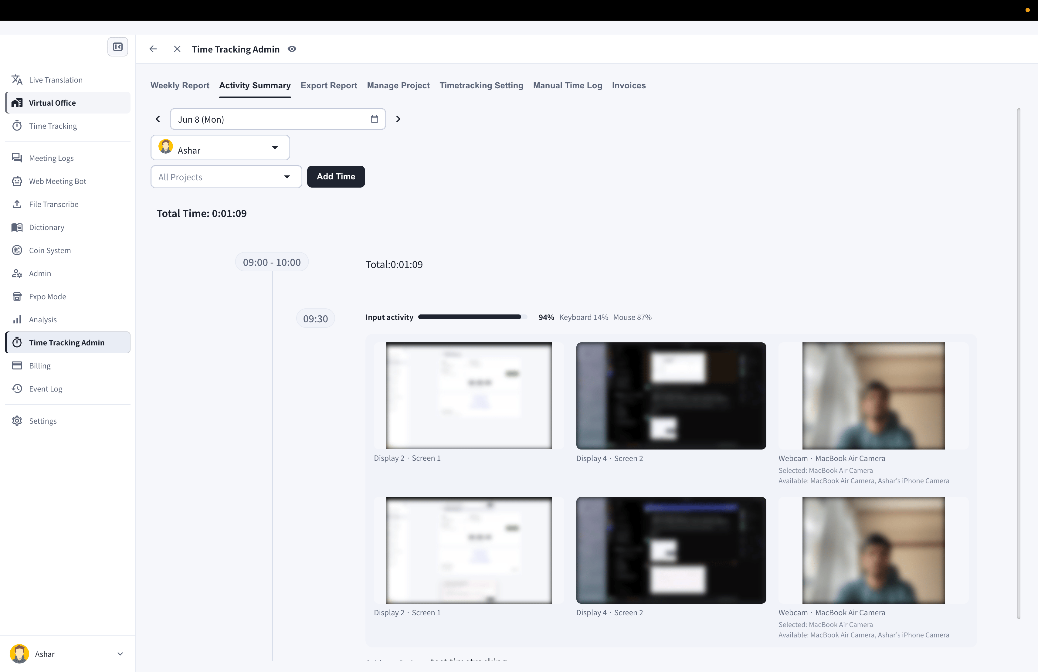Collapse the sidebar panel icon
Screen dimensions: 1038x672
point(118,47)
